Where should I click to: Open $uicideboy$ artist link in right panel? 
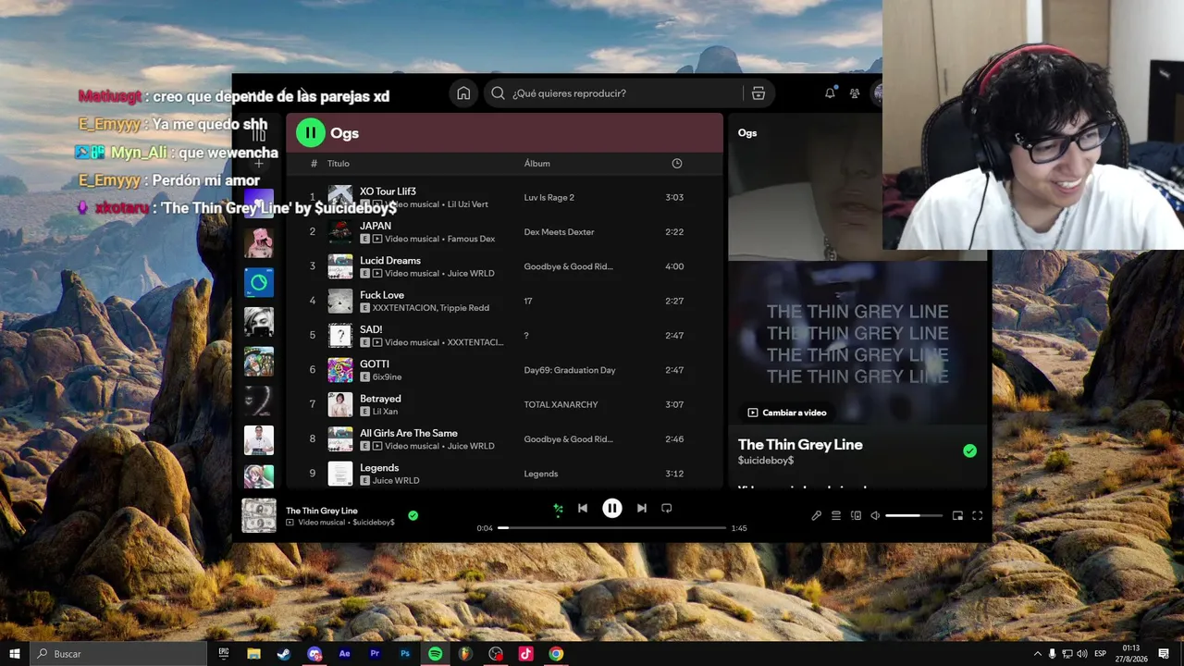point(766,461)
